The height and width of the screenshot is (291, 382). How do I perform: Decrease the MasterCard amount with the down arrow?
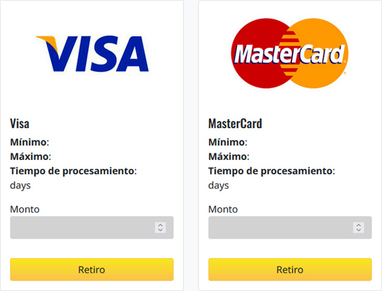tap(358, 230)
